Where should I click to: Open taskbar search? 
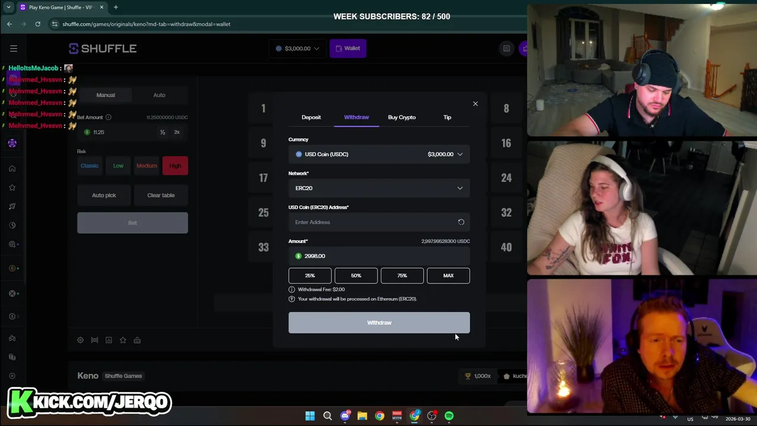tap(327, 416)
